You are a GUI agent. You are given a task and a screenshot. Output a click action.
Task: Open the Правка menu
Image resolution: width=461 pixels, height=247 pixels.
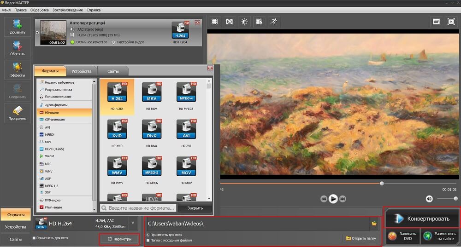coord(21,10)
